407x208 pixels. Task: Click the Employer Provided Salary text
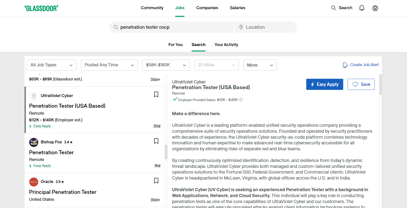tap(208, 100)
